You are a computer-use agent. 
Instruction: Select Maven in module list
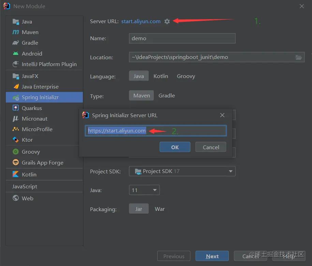click(44, 32)
